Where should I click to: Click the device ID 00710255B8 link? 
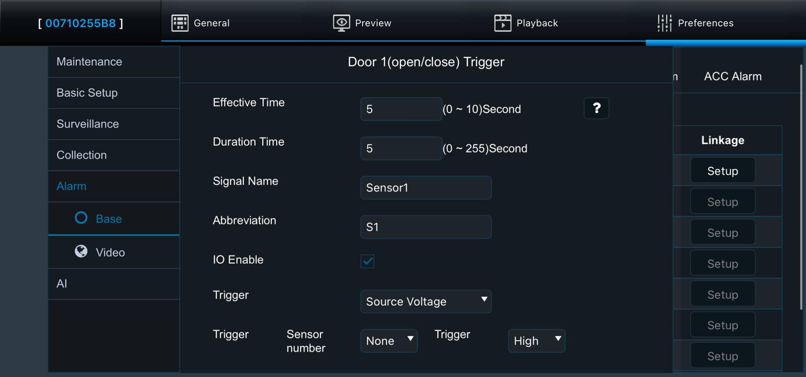pyautogui.click(x=80, y=23)
